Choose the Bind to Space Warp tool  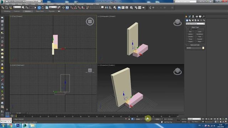point(10,7)
